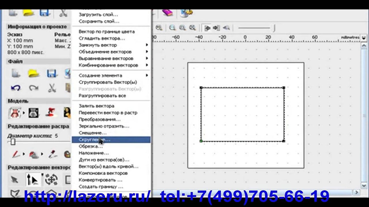Image resolution: width=369 pixels, height=207 pixels.
Task: Open dropdown arrow next to red pencil tool
Action: tap(23, 154)
